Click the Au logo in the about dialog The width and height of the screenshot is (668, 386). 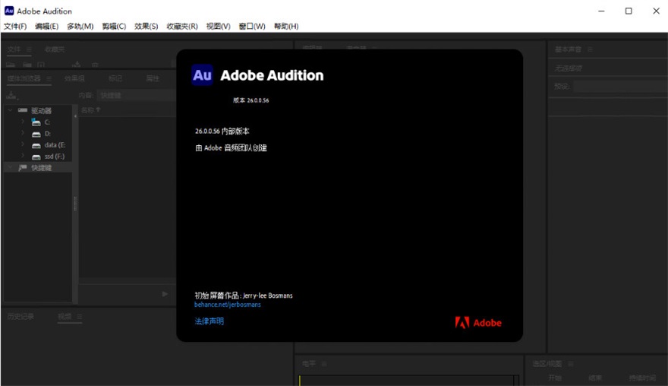(203, 75)
